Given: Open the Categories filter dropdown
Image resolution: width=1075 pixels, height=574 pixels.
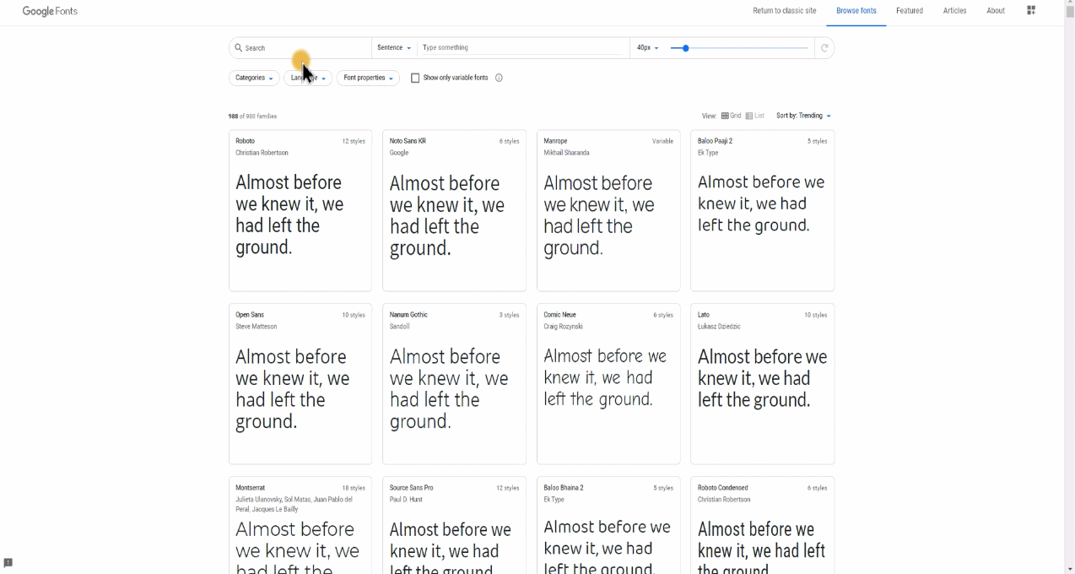Looking at the screenshot, I should (254, 78).
